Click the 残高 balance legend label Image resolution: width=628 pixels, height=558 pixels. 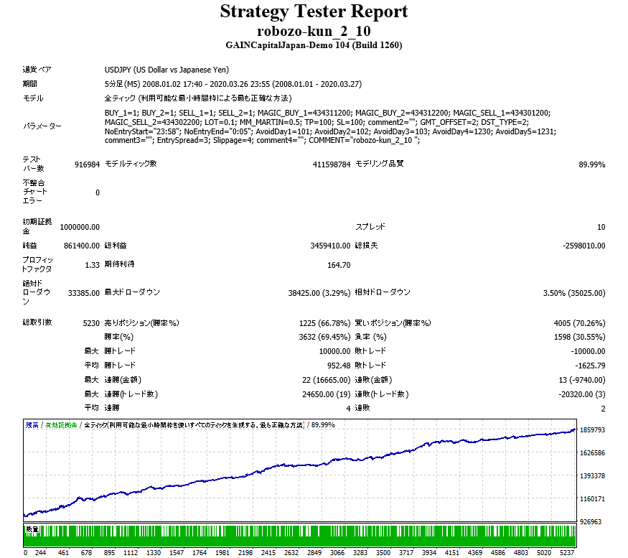[32, 425]
